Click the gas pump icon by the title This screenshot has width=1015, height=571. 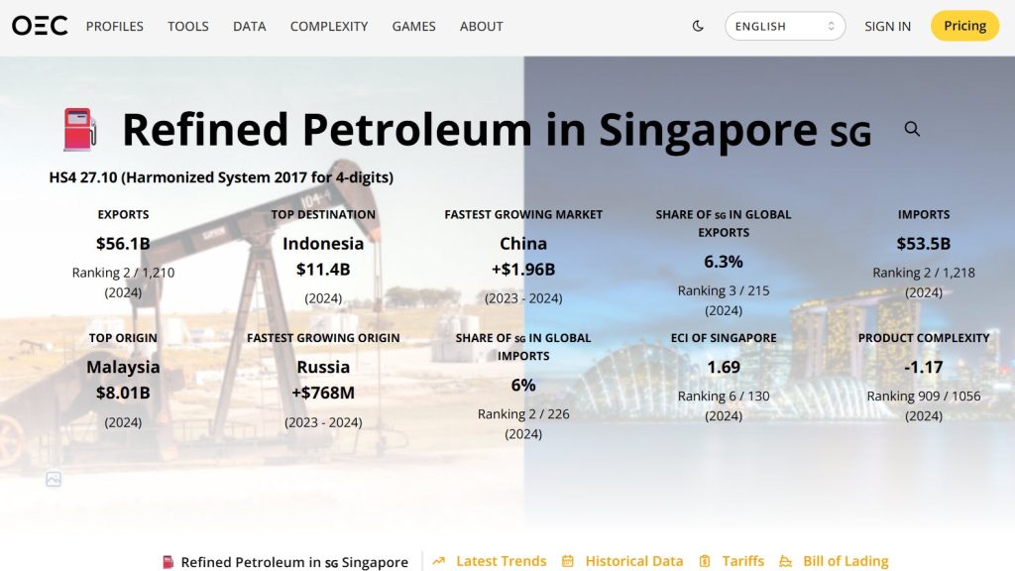[x=79, y=130]
